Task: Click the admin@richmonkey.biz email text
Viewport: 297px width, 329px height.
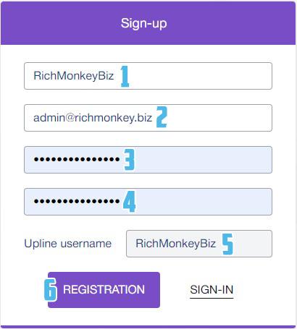Action: (93, 118)
